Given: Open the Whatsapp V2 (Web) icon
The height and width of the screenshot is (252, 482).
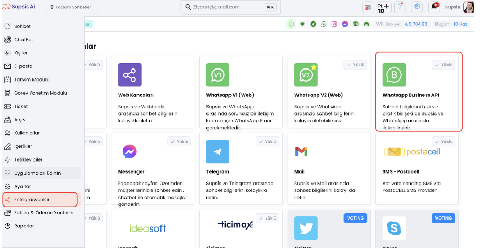Looking at the screenshot, I should 306,75.
